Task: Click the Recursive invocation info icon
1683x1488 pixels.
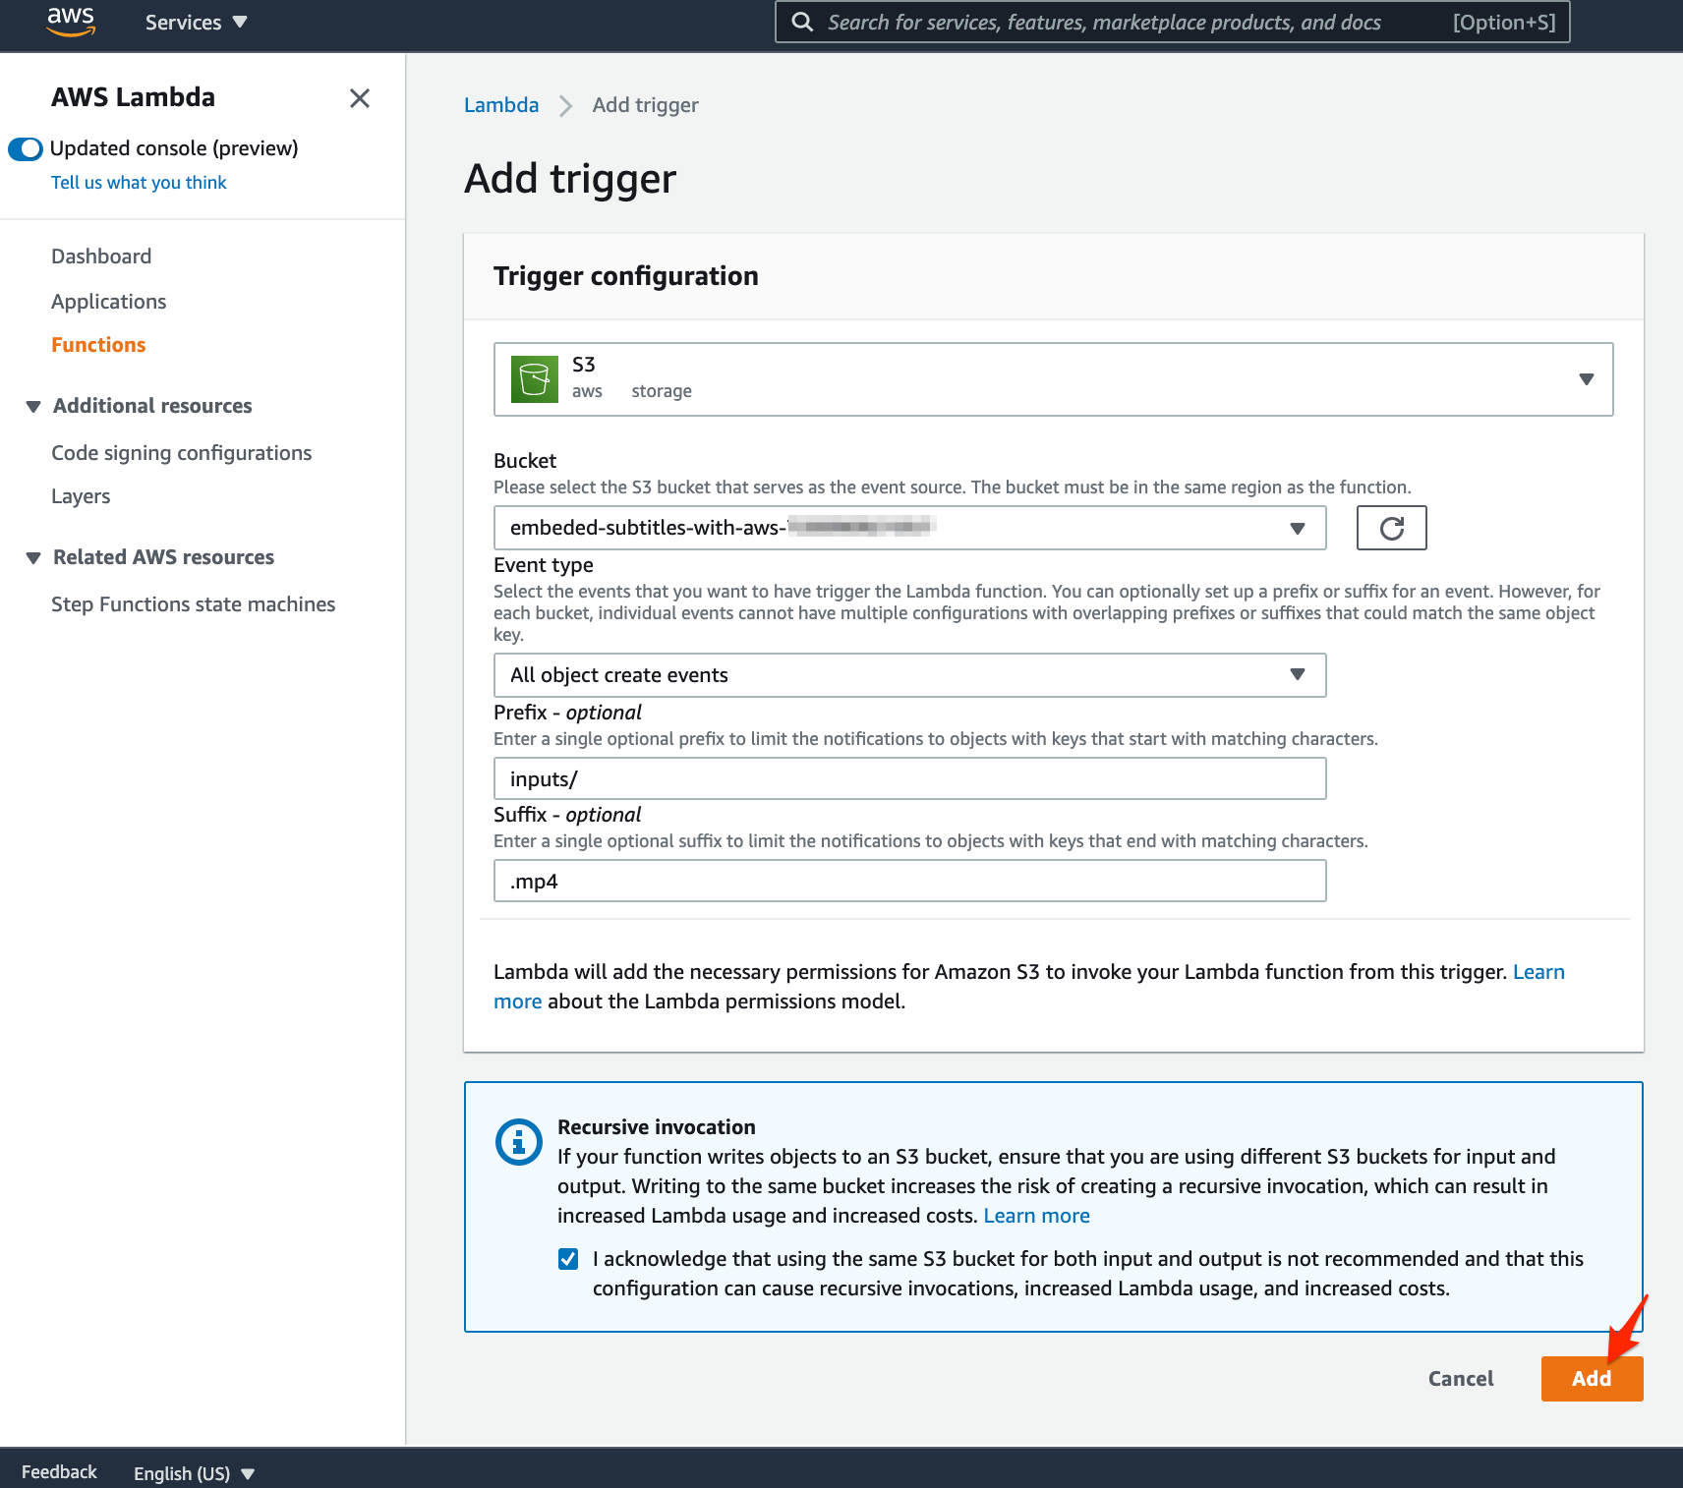Action: coord(519,1142)
